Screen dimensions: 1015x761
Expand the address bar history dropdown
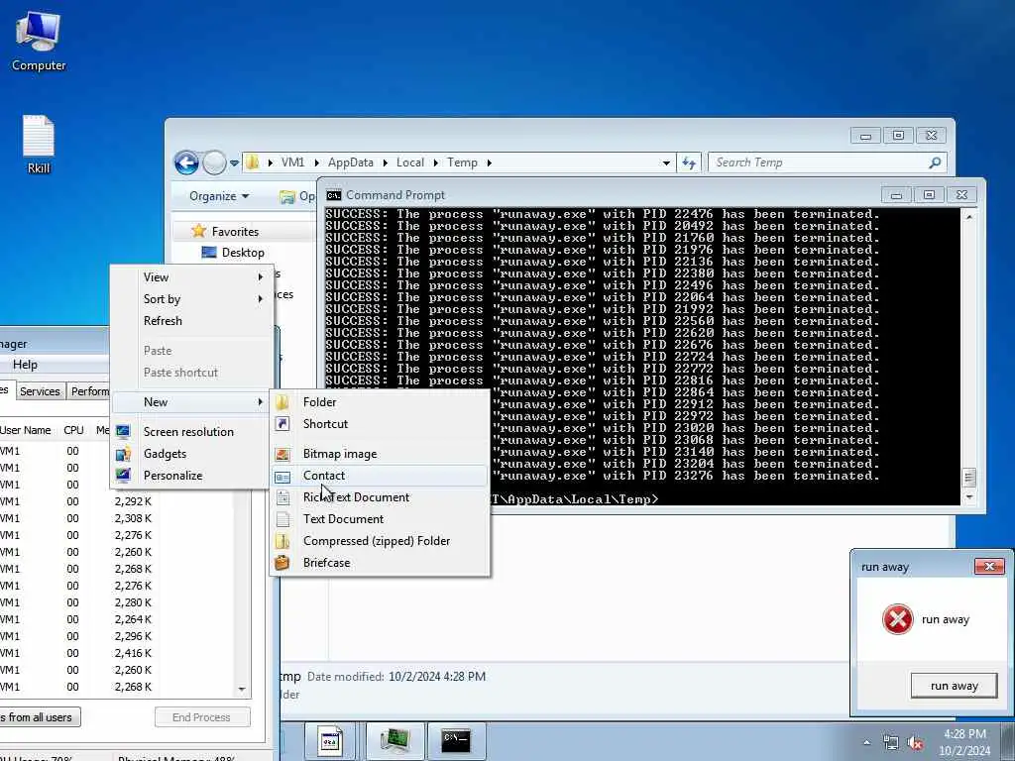pyautogui.click(x=666, y=163)
